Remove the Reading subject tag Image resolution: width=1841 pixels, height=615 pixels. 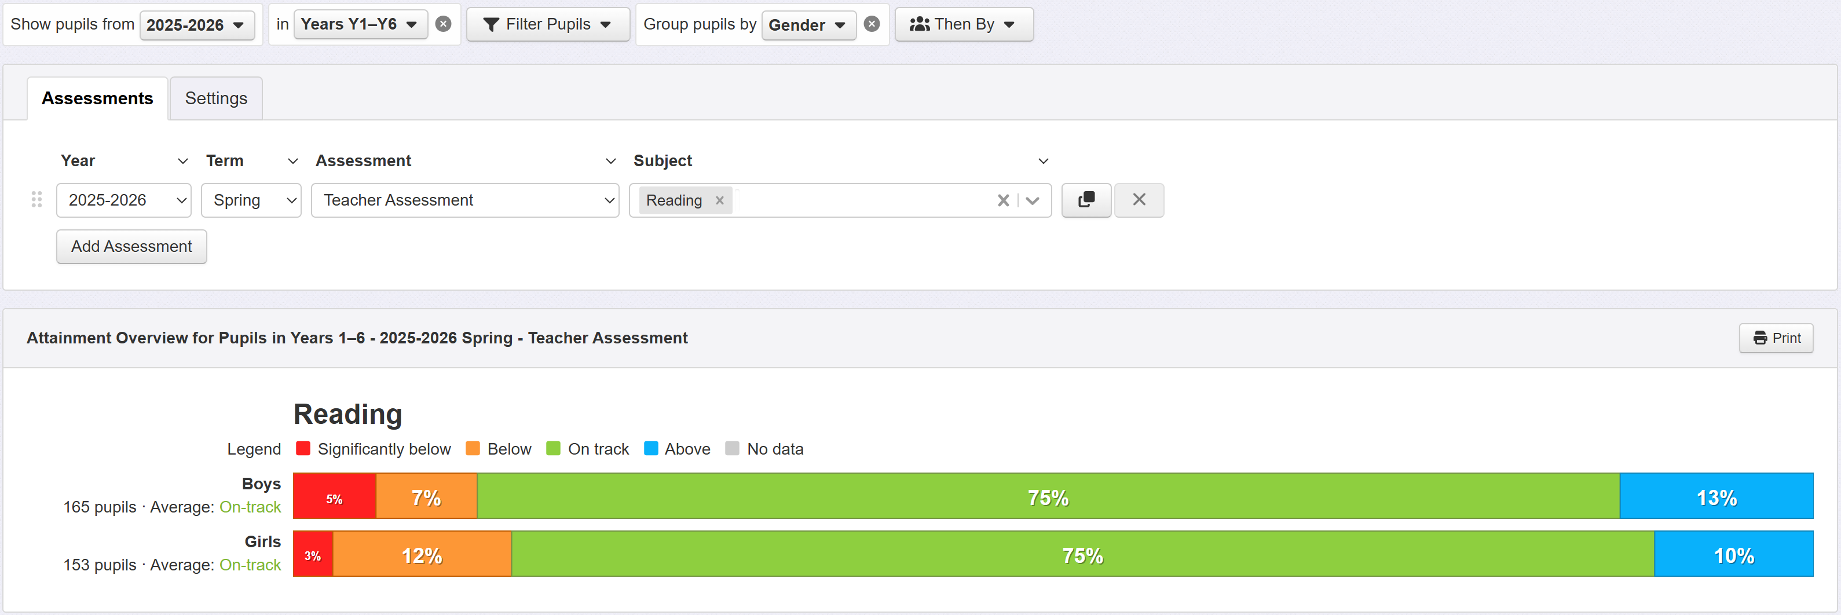(720, 201)
